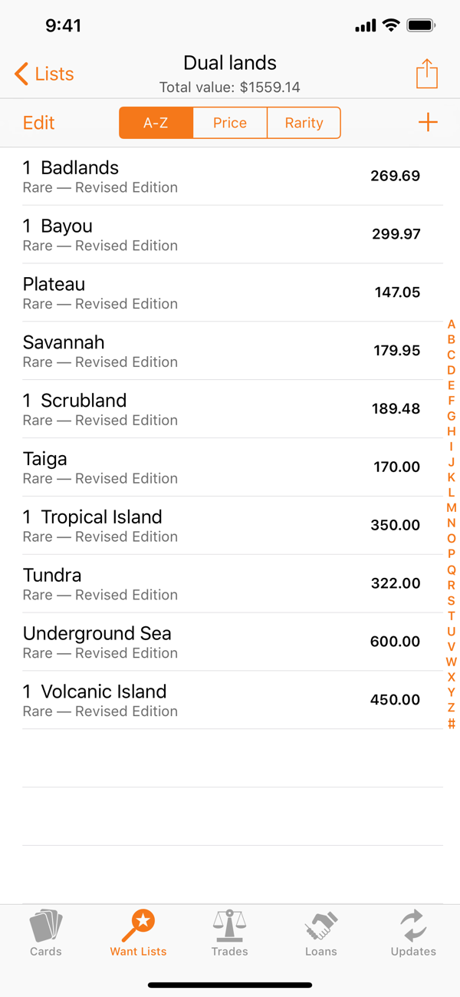Select the Underground Sea card row
460x997 pixels.
tap(222, 642)
